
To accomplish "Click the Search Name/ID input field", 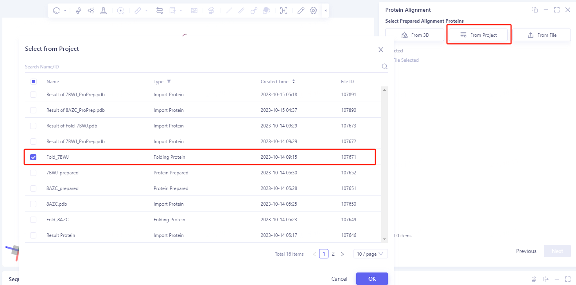I will tap(203, 67).
